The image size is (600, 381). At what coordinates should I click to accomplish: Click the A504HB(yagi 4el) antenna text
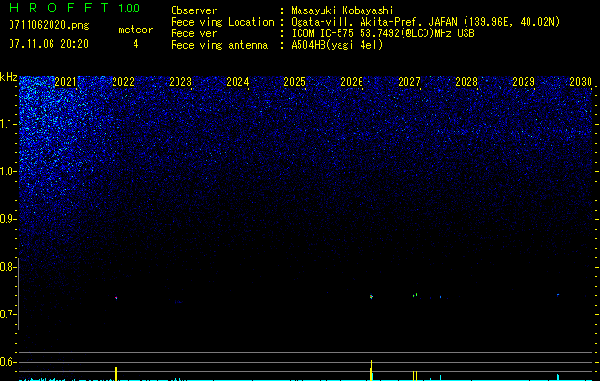point(337,45)
